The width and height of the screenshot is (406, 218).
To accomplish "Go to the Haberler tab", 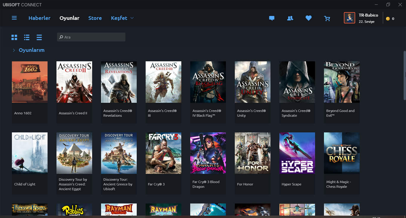I will (x=40, y=18).
